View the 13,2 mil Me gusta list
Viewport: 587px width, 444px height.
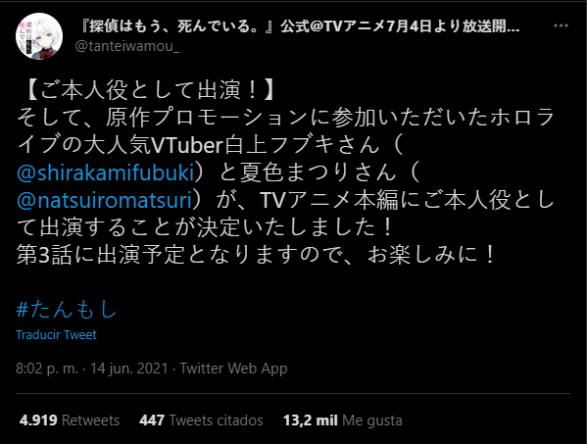pos(343,420)
